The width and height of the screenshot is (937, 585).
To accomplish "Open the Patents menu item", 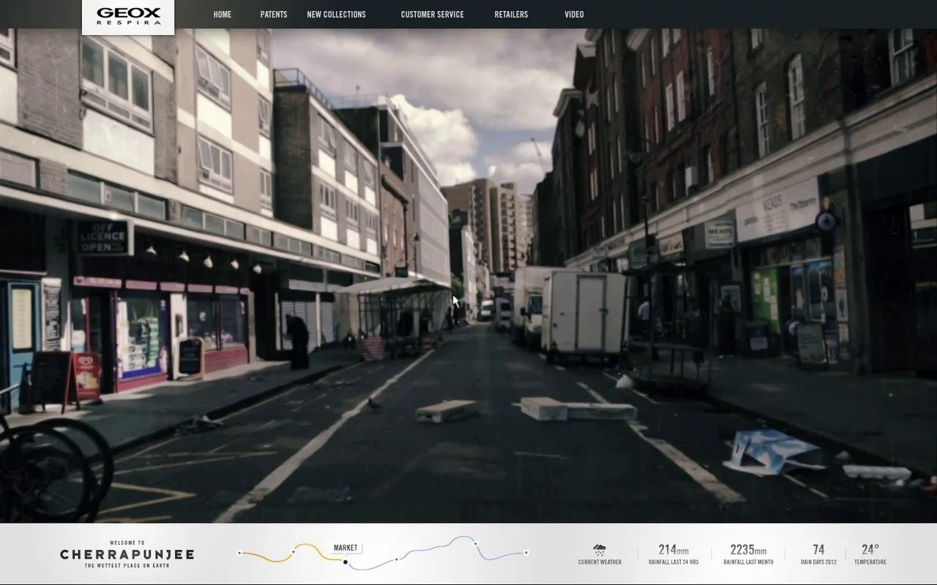I will 274,15.
